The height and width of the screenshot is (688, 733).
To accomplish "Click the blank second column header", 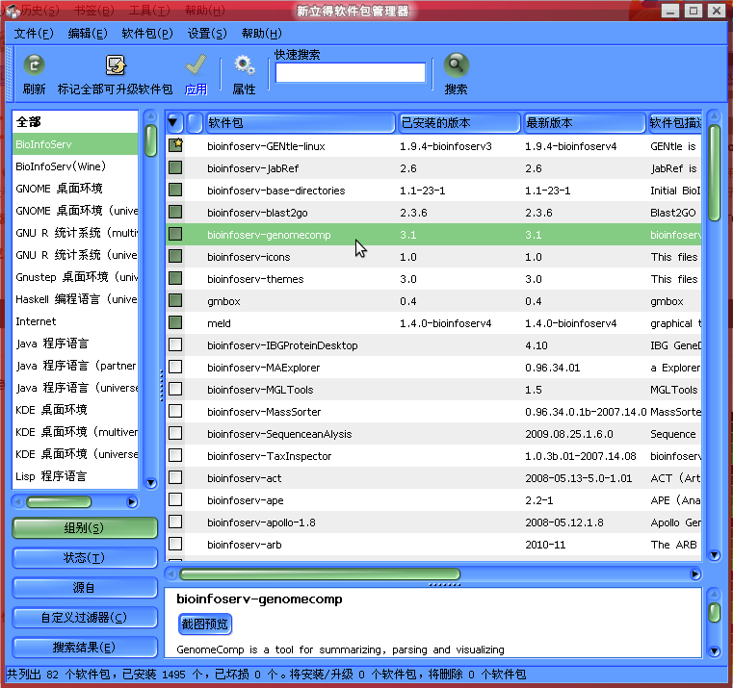I will [x=195, y=122].
